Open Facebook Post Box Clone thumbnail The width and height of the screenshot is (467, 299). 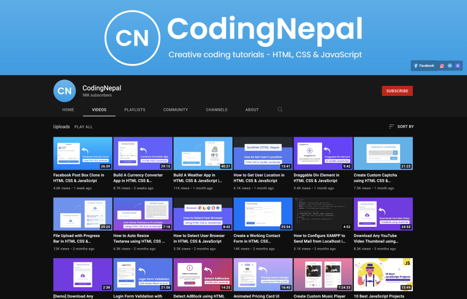(x=83, y=153)
